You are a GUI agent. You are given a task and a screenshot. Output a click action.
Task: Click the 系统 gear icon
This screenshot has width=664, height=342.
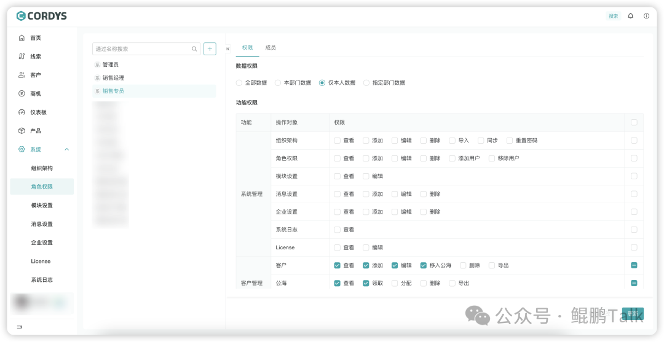tap(22, 150)
